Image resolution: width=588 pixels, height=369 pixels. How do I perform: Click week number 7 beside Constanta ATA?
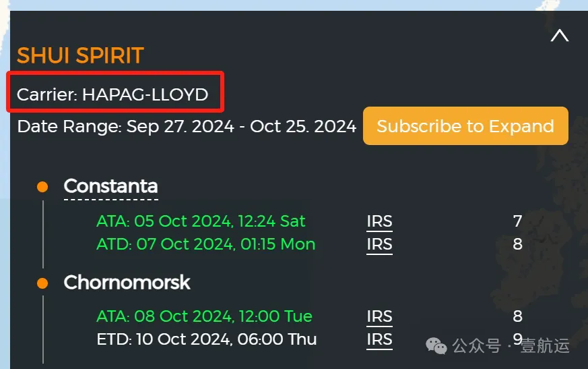click(517, 221)
